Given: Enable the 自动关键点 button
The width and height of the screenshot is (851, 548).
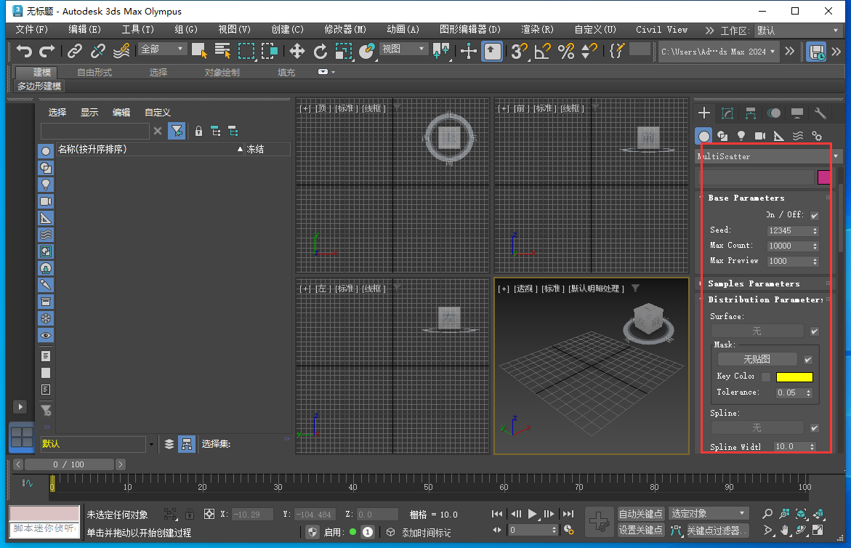Looking at the screenshot, I should [640, 513].
